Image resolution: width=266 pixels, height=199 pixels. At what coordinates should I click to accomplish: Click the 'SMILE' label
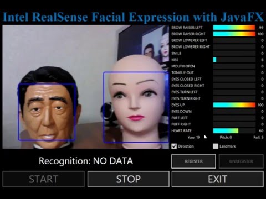pyautogui.click(x=176, y=53)
